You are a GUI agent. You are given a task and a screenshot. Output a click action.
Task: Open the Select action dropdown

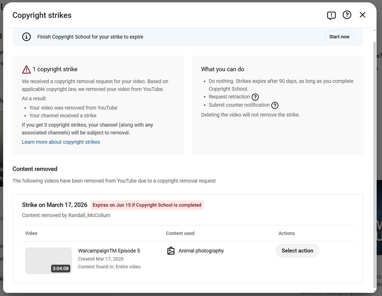[297, 251]
